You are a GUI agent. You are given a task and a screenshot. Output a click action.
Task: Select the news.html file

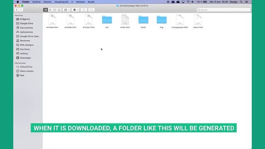click(x=198, y=22)
